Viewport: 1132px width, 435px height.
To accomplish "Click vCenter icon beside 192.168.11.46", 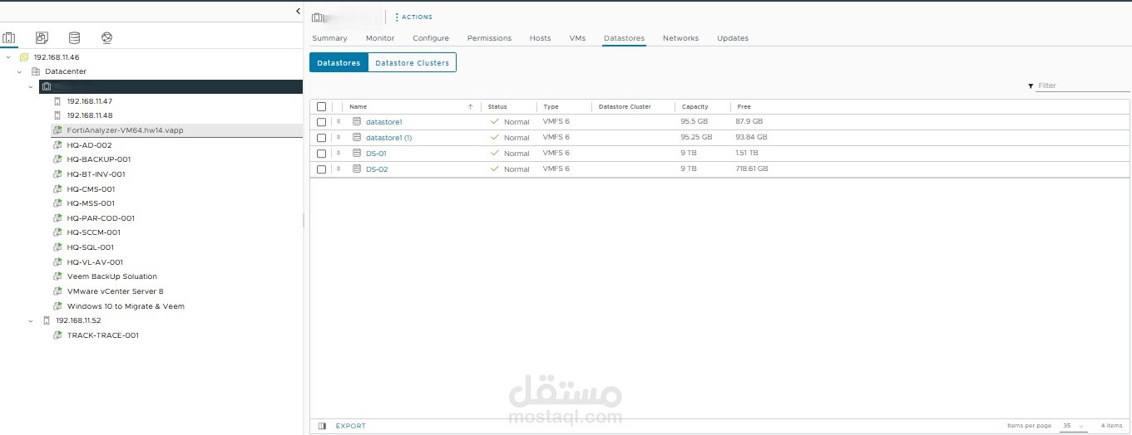I will 24,57.
